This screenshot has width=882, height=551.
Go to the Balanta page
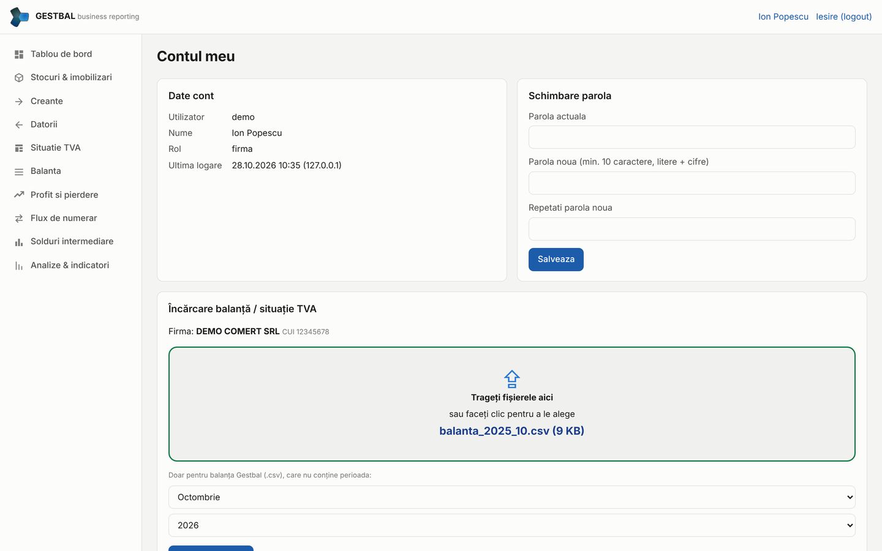point(71,171)
